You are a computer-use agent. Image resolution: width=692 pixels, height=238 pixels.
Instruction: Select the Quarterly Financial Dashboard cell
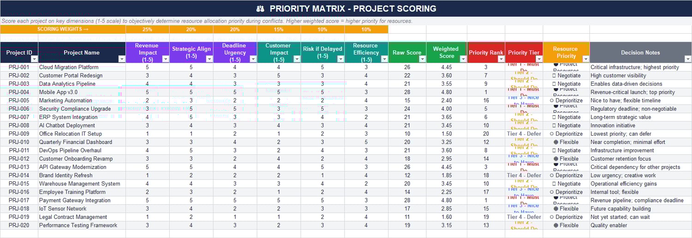(x=82, y=142)
